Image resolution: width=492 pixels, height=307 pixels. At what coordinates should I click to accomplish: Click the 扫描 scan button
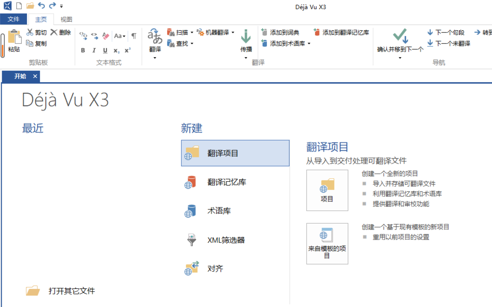(x=178, y=32)
